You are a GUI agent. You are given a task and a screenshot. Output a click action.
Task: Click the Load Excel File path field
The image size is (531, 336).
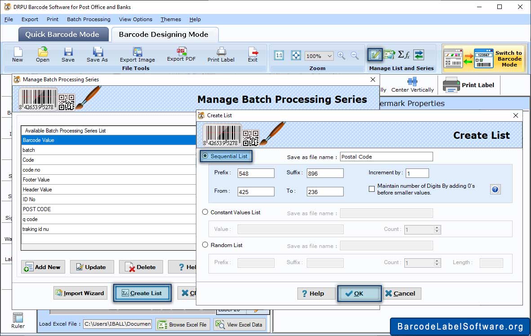coord(118,324)
